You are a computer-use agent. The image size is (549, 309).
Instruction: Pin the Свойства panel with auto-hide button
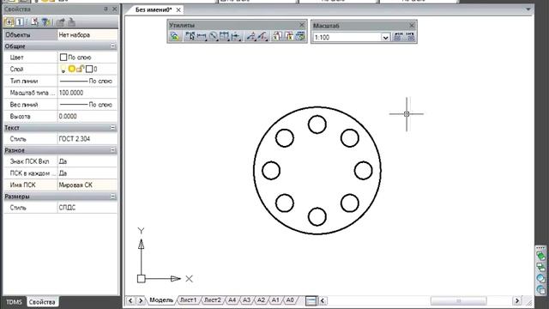[x=106, y=9]
